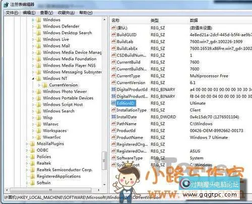Open the 查看(V) menu

pos(46,13)
